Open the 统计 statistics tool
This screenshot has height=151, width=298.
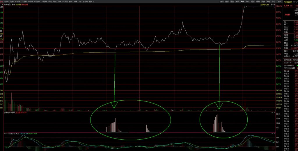coord(237,1)
